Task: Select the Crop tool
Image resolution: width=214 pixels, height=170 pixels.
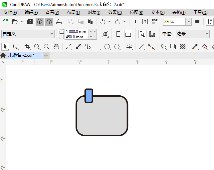Action: (x=27, y=47)
